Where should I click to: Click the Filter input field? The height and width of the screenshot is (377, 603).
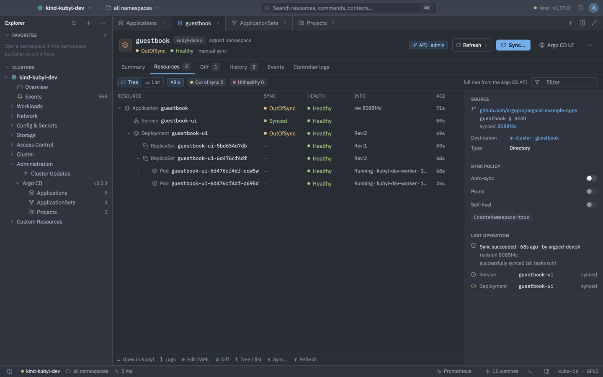(564, 82)
